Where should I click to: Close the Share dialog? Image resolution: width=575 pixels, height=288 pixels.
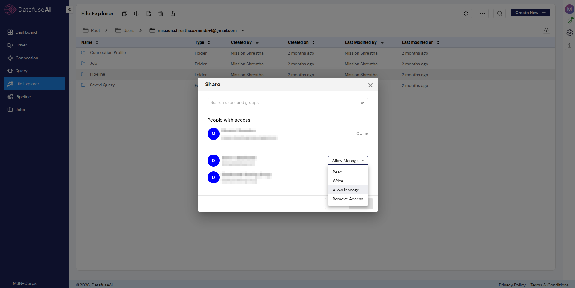pyautogui.click(x=370, y=85)
